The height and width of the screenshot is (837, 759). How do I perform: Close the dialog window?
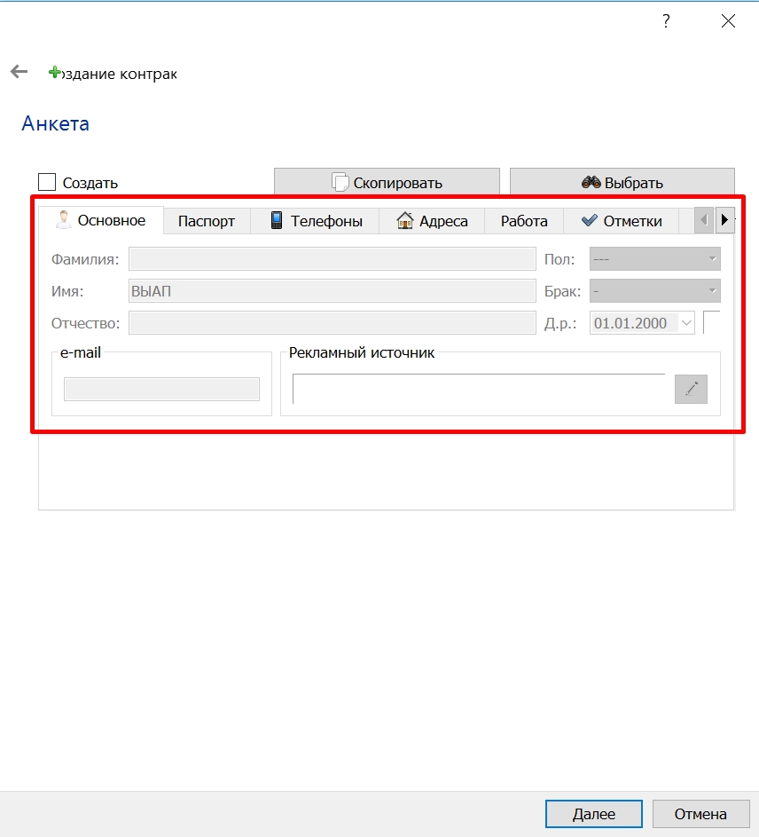pos(728,20)
